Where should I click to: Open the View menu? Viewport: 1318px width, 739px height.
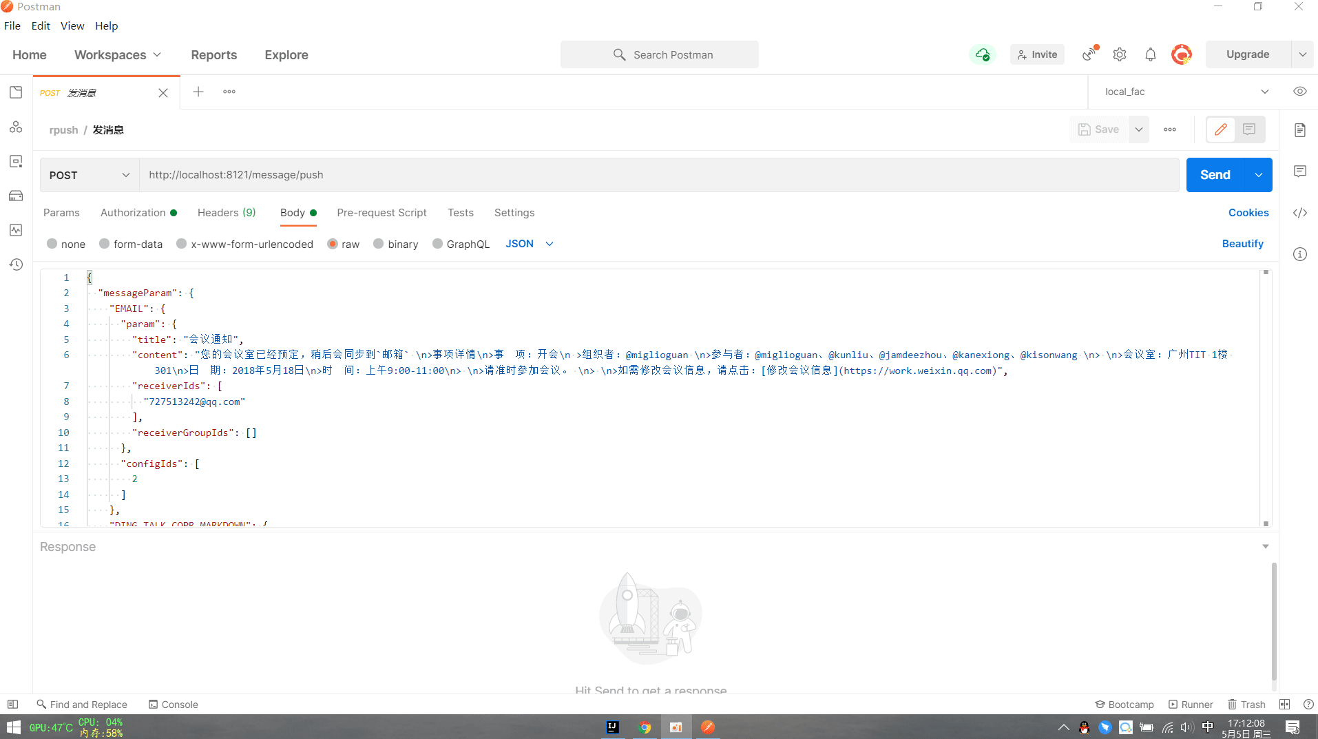click(x=72, y=25)
